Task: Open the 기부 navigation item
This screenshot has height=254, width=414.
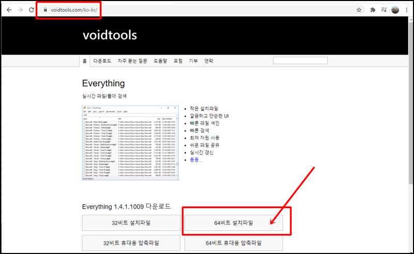Action: 193,61
